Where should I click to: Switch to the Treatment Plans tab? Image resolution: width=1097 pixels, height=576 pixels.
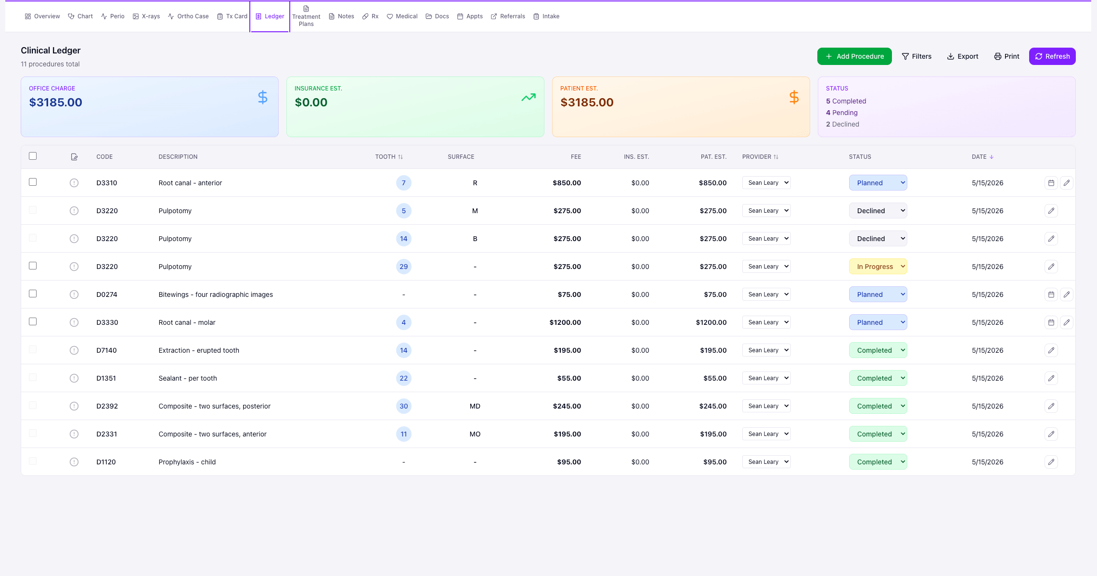point(306,16)
